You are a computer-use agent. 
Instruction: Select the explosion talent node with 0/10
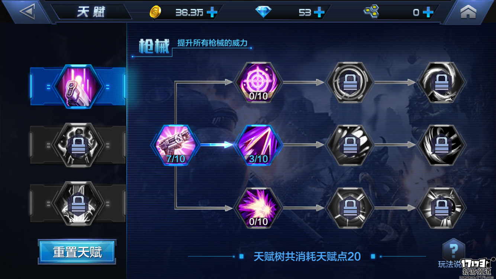[x=258, y=208]
